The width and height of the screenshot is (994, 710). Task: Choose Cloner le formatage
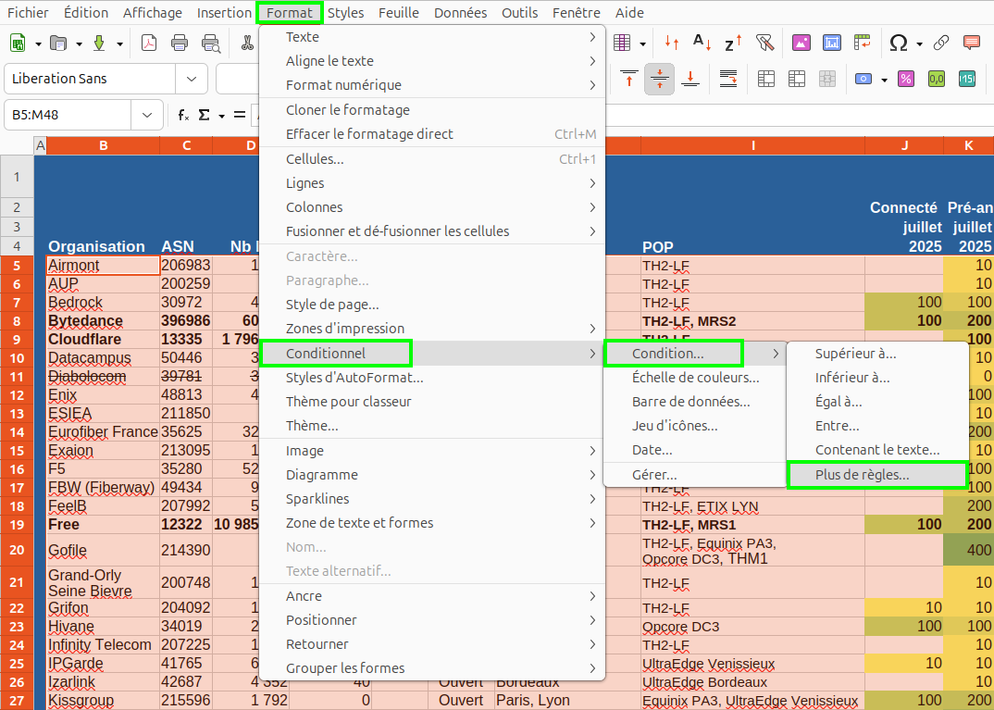[x=432, y=109]
